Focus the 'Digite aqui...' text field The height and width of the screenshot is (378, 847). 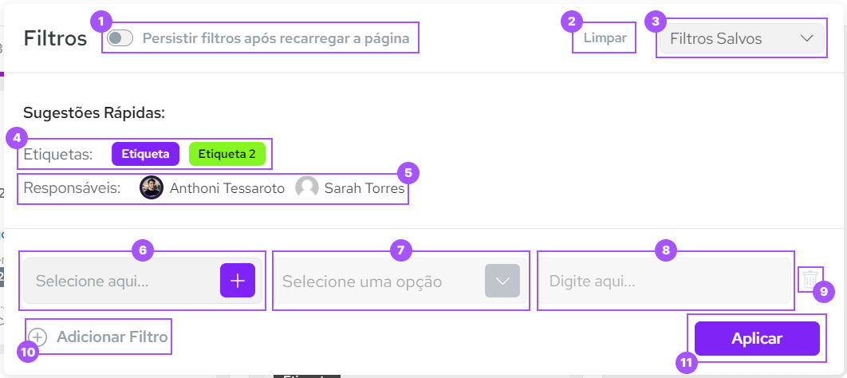click(x=665, y=281)
